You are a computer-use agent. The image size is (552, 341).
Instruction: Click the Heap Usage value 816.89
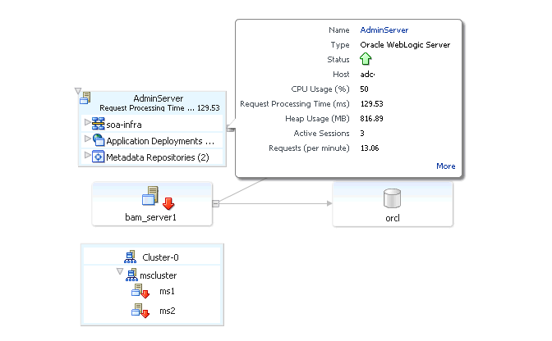372,119
